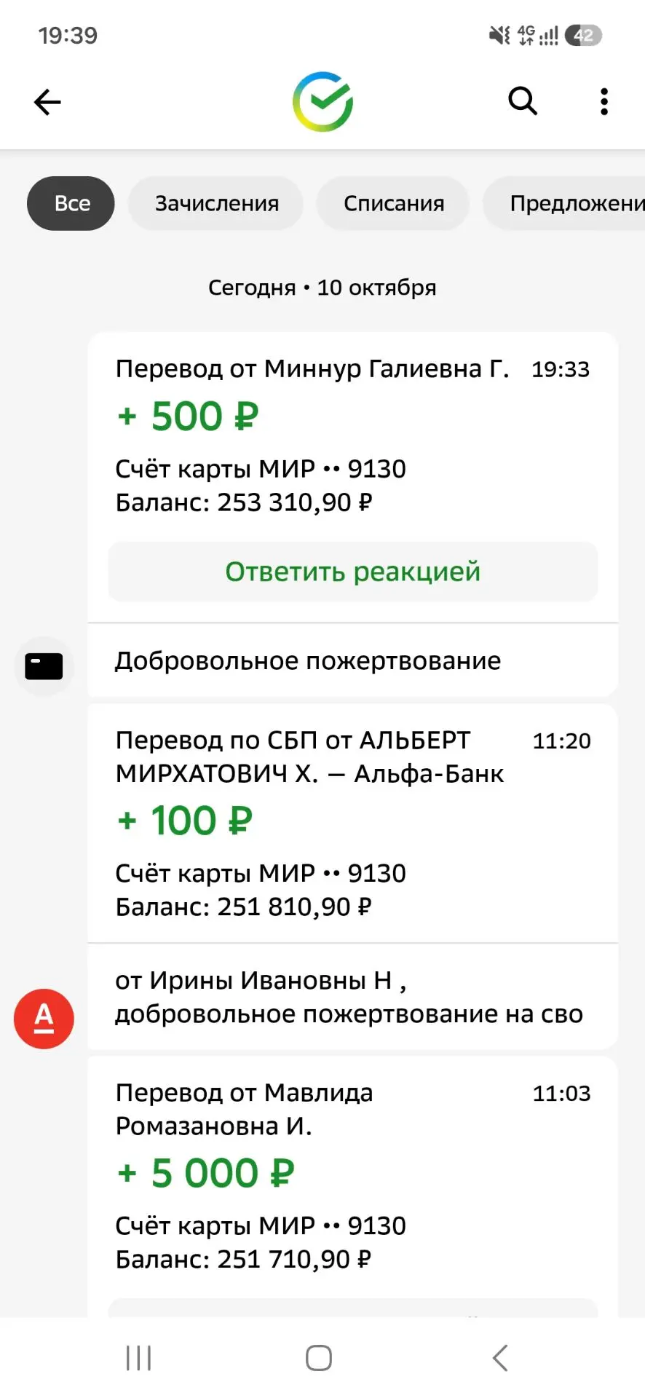Tap the Android home button
Screen dimensions: 645x1398
(319, 1358)
